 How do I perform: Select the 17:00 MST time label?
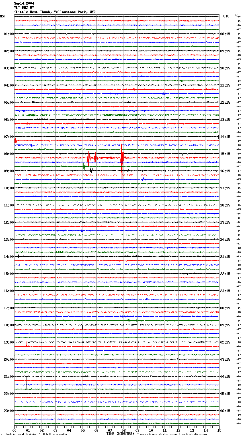click(9, 308)
